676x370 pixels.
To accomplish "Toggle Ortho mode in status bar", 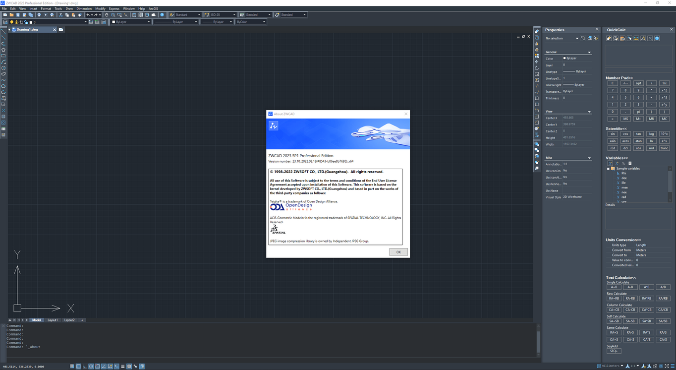I will [x=85, y=367].
